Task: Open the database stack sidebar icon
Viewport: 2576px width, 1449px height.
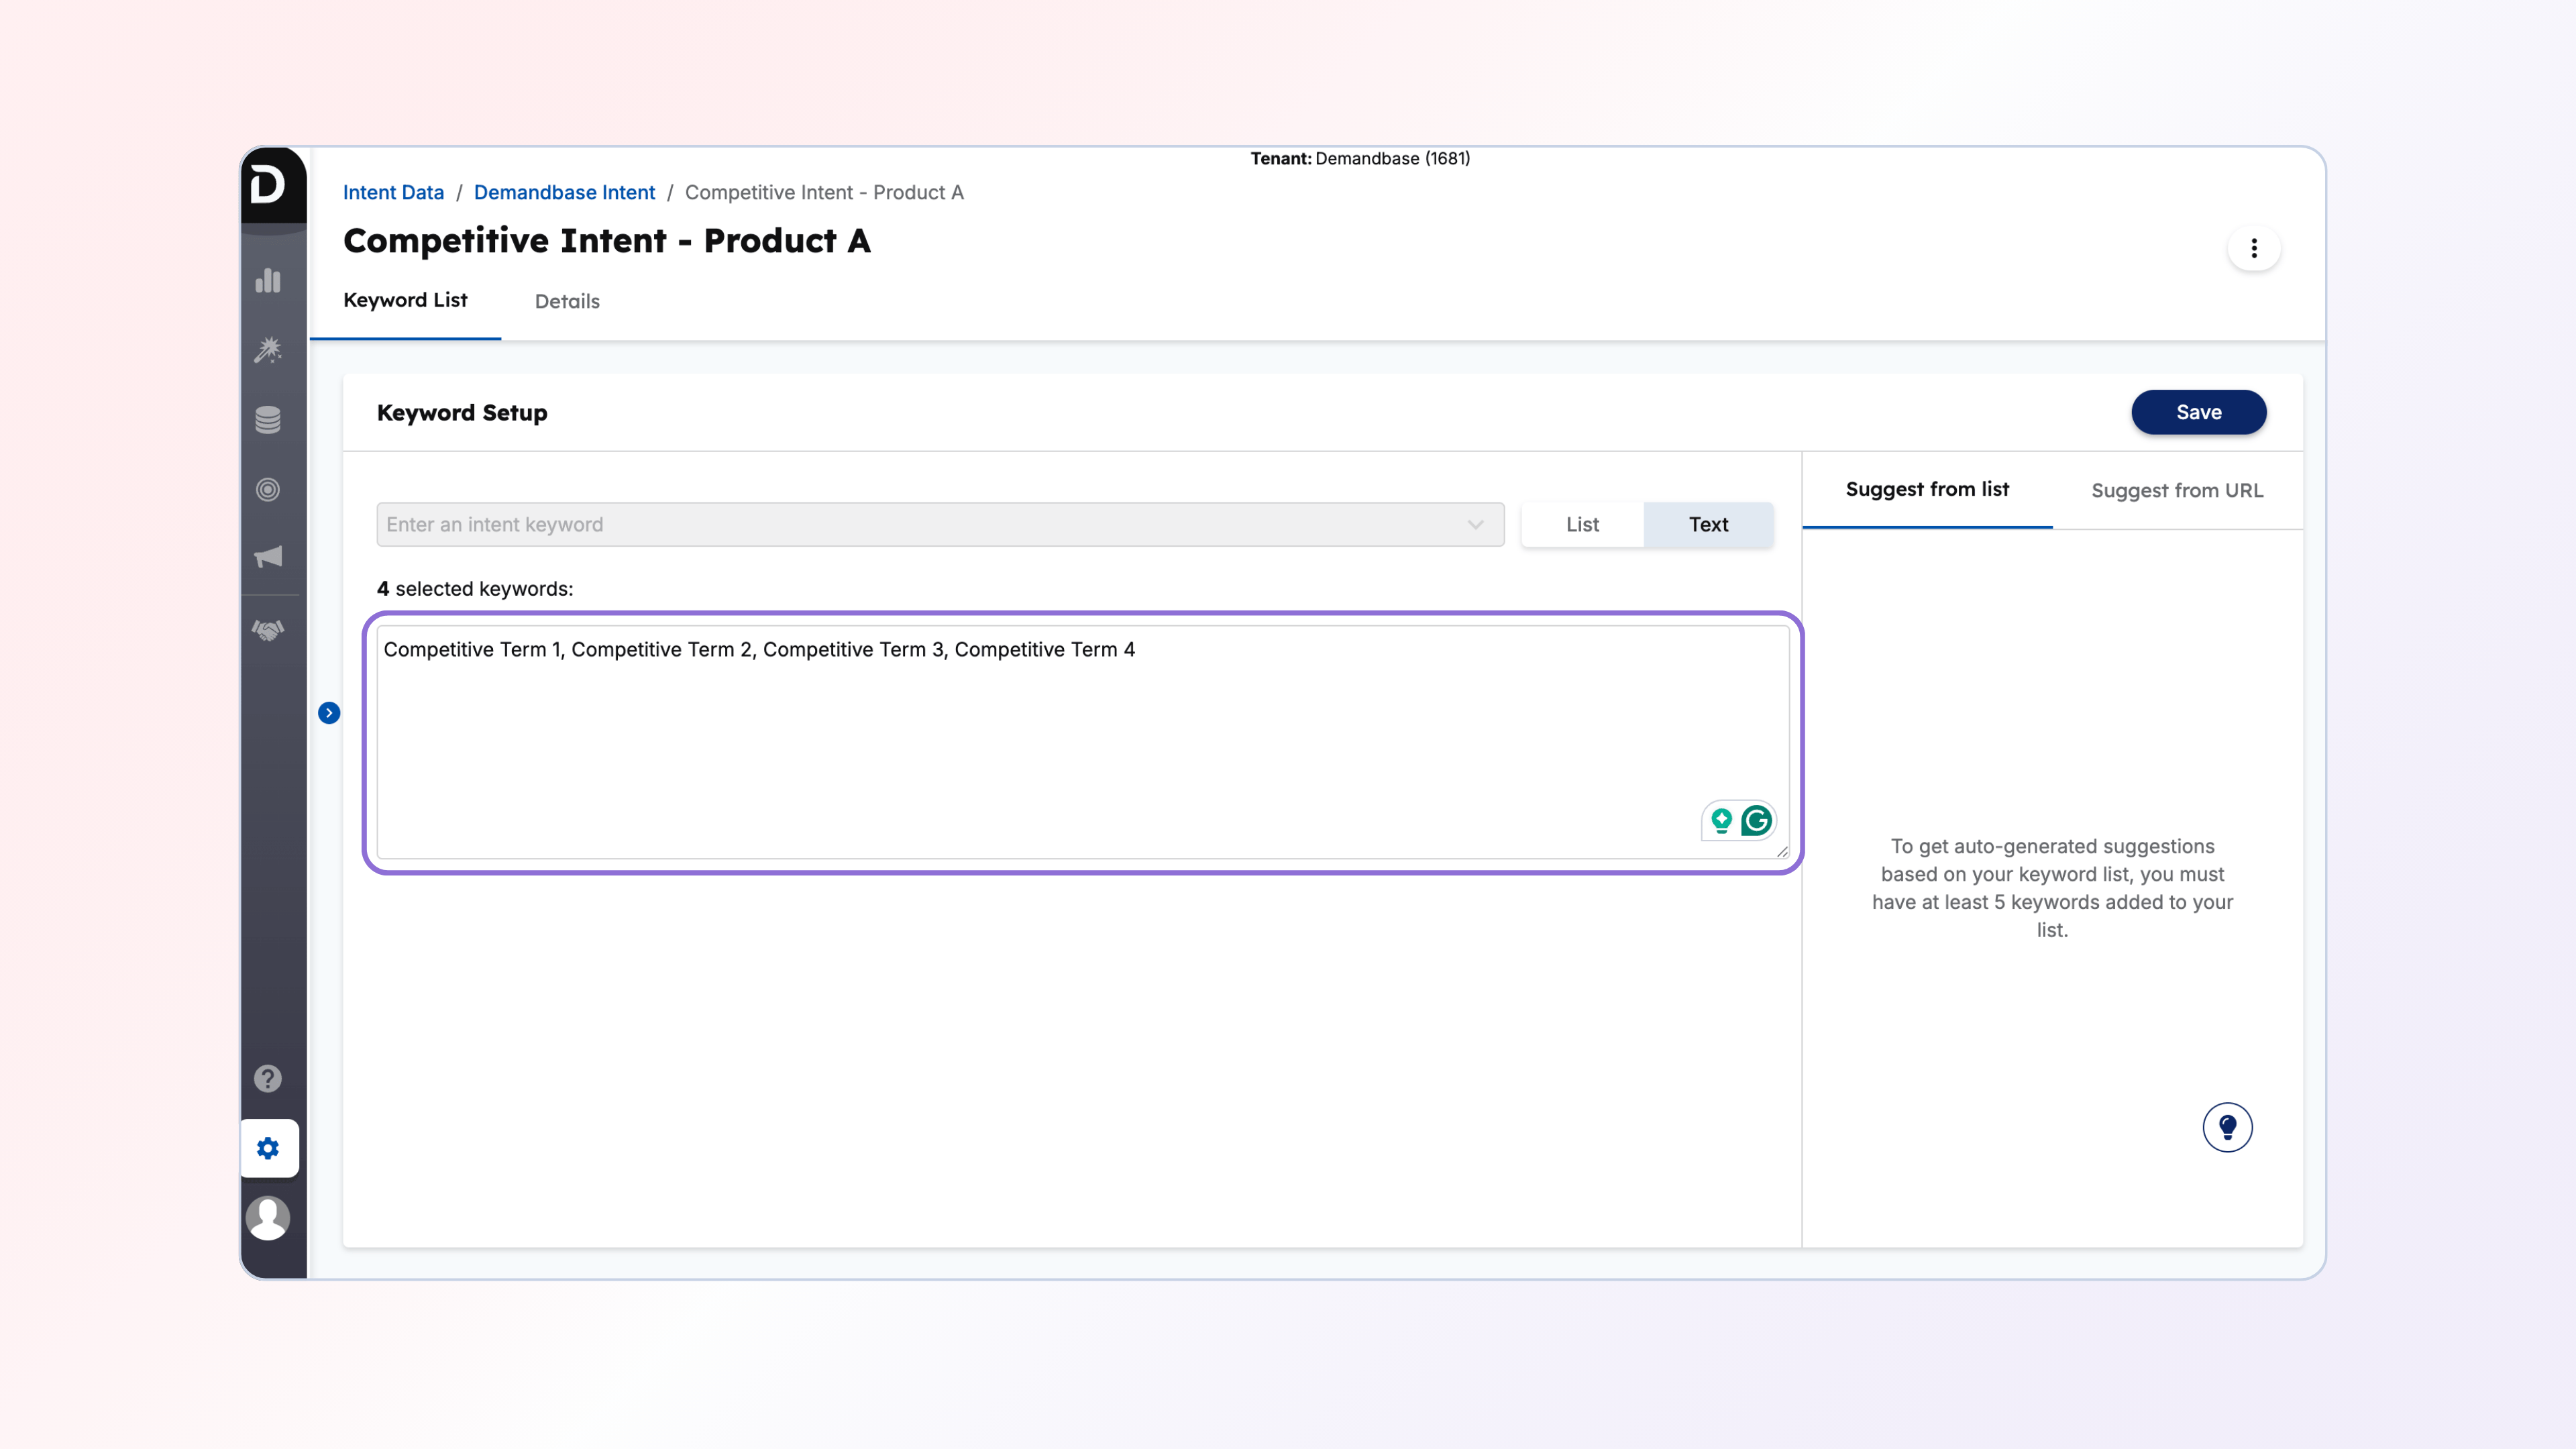Action: (x=268, y=420)
